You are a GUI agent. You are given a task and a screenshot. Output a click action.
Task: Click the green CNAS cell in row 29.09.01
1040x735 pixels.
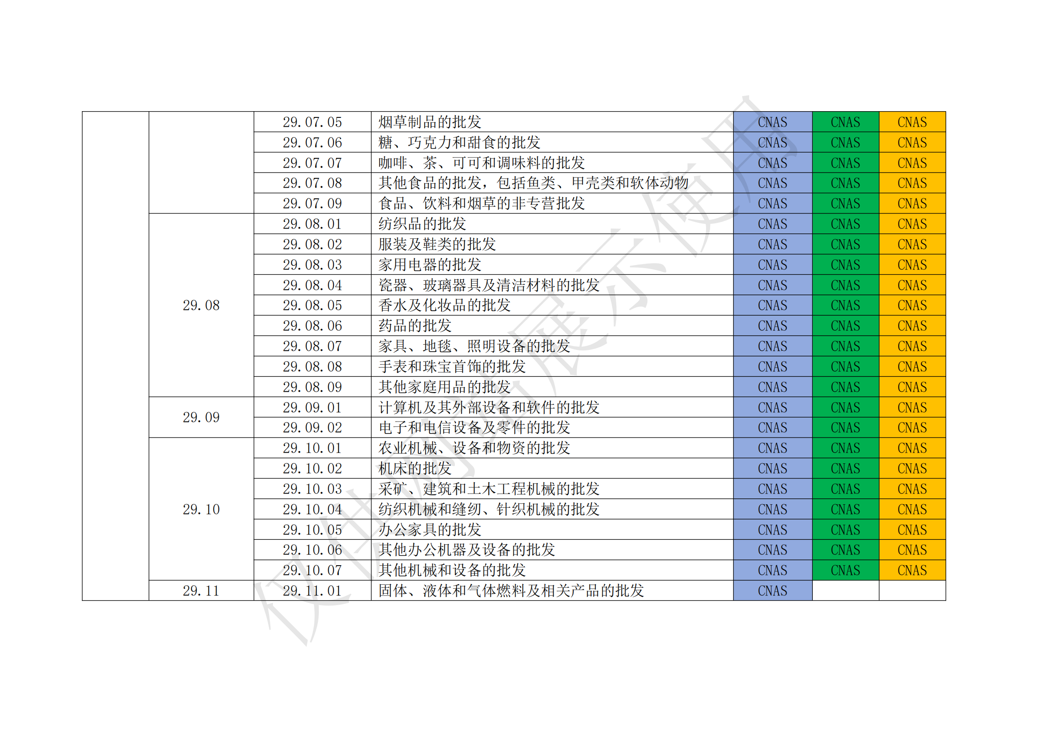846,407
